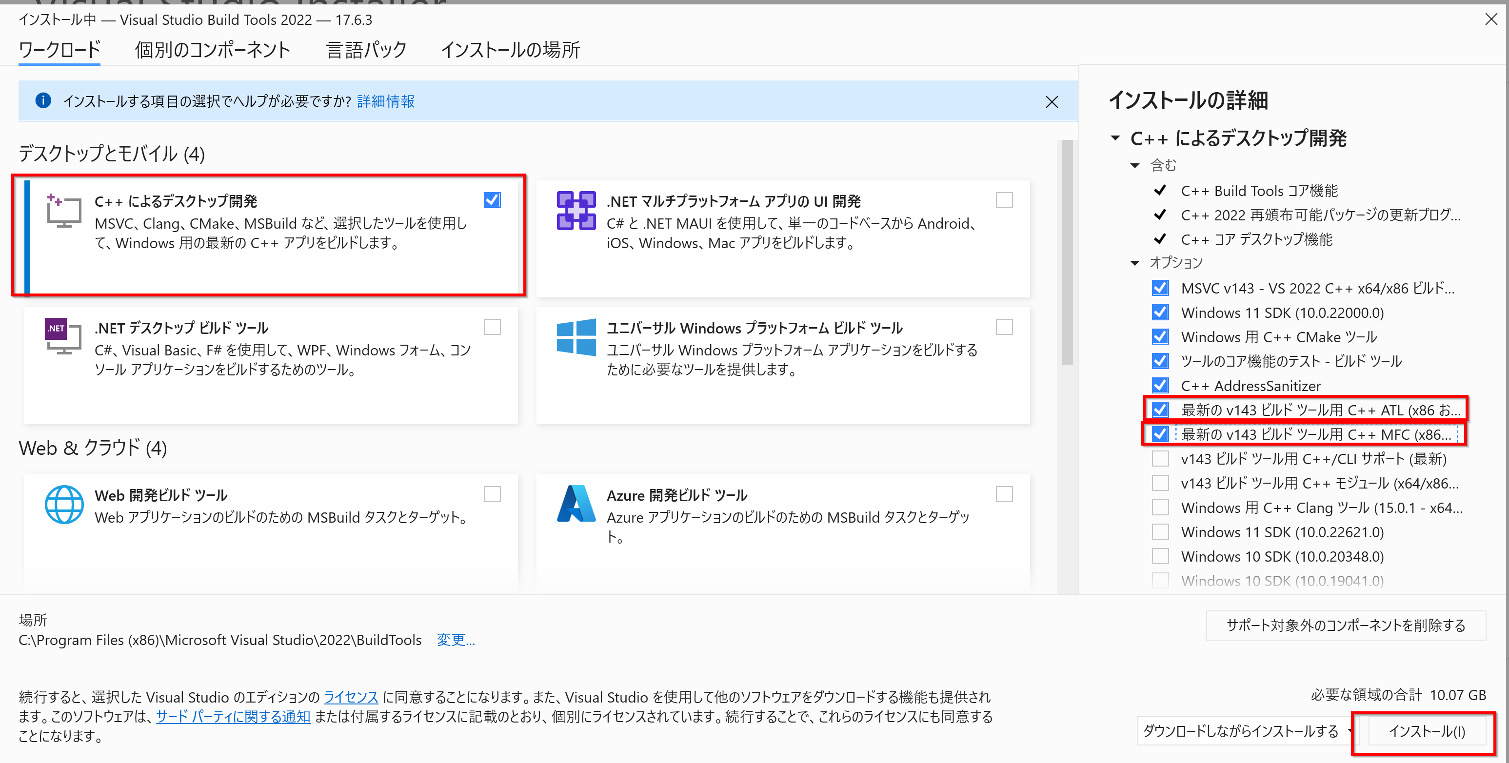Uncheck C++ によるデスクトップ開発 workload checkbox
Viewport: 1509px width, 763px height.
point(492,200)
